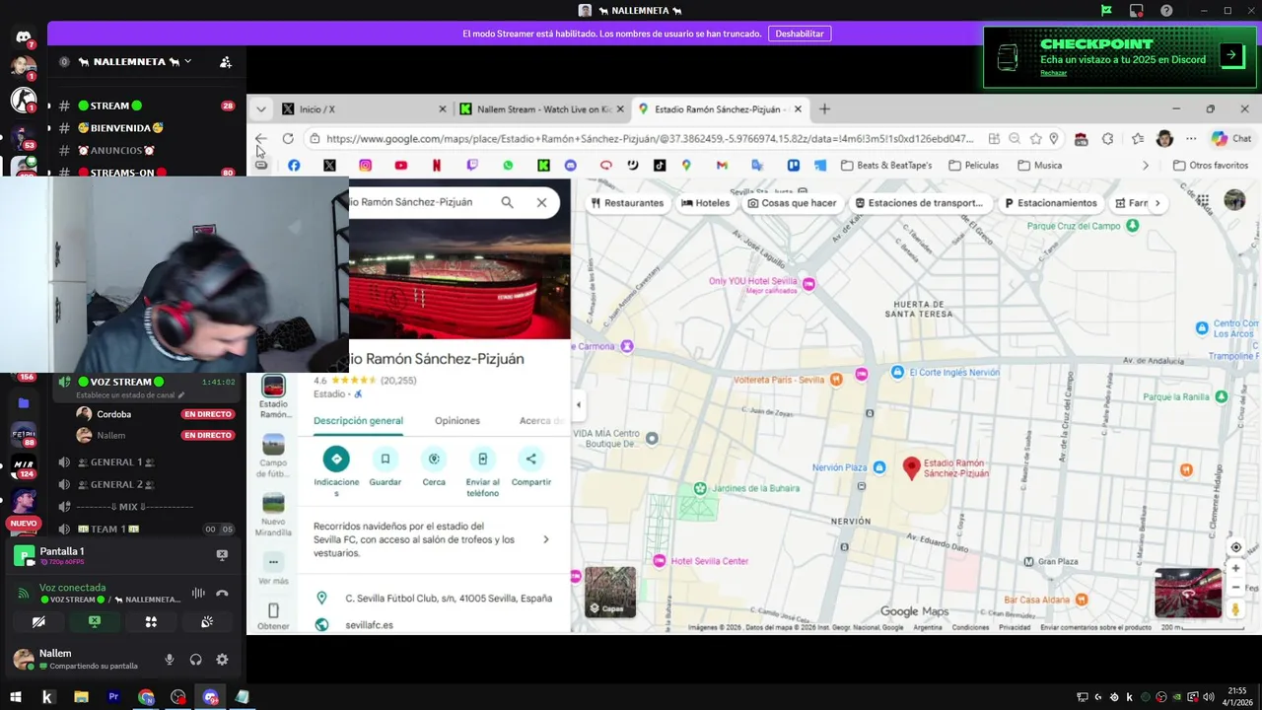Click the Cerca nearby icon
Image resolution: width=1262 pixels, height=710 pixels.
coord(434,459)
